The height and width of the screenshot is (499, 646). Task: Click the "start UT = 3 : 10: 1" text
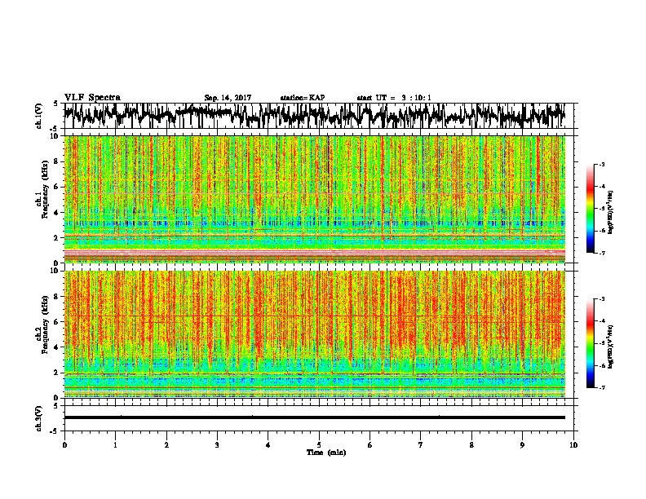tap(393, 98)
